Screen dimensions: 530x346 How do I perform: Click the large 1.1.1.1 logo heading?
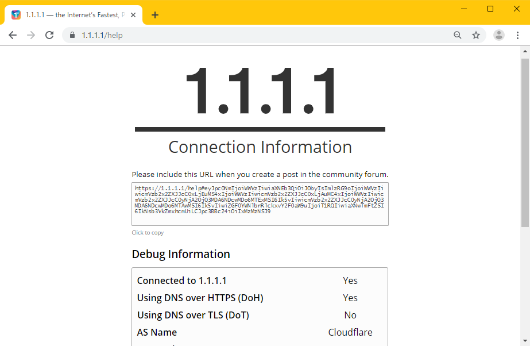260,91
